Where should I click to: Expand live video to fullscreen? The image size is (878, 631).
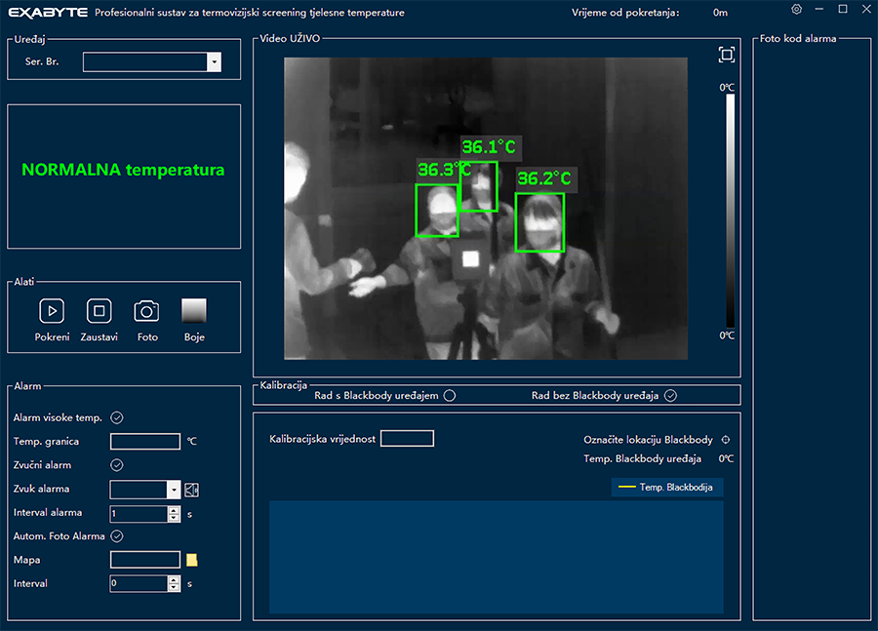click(726, 55)
